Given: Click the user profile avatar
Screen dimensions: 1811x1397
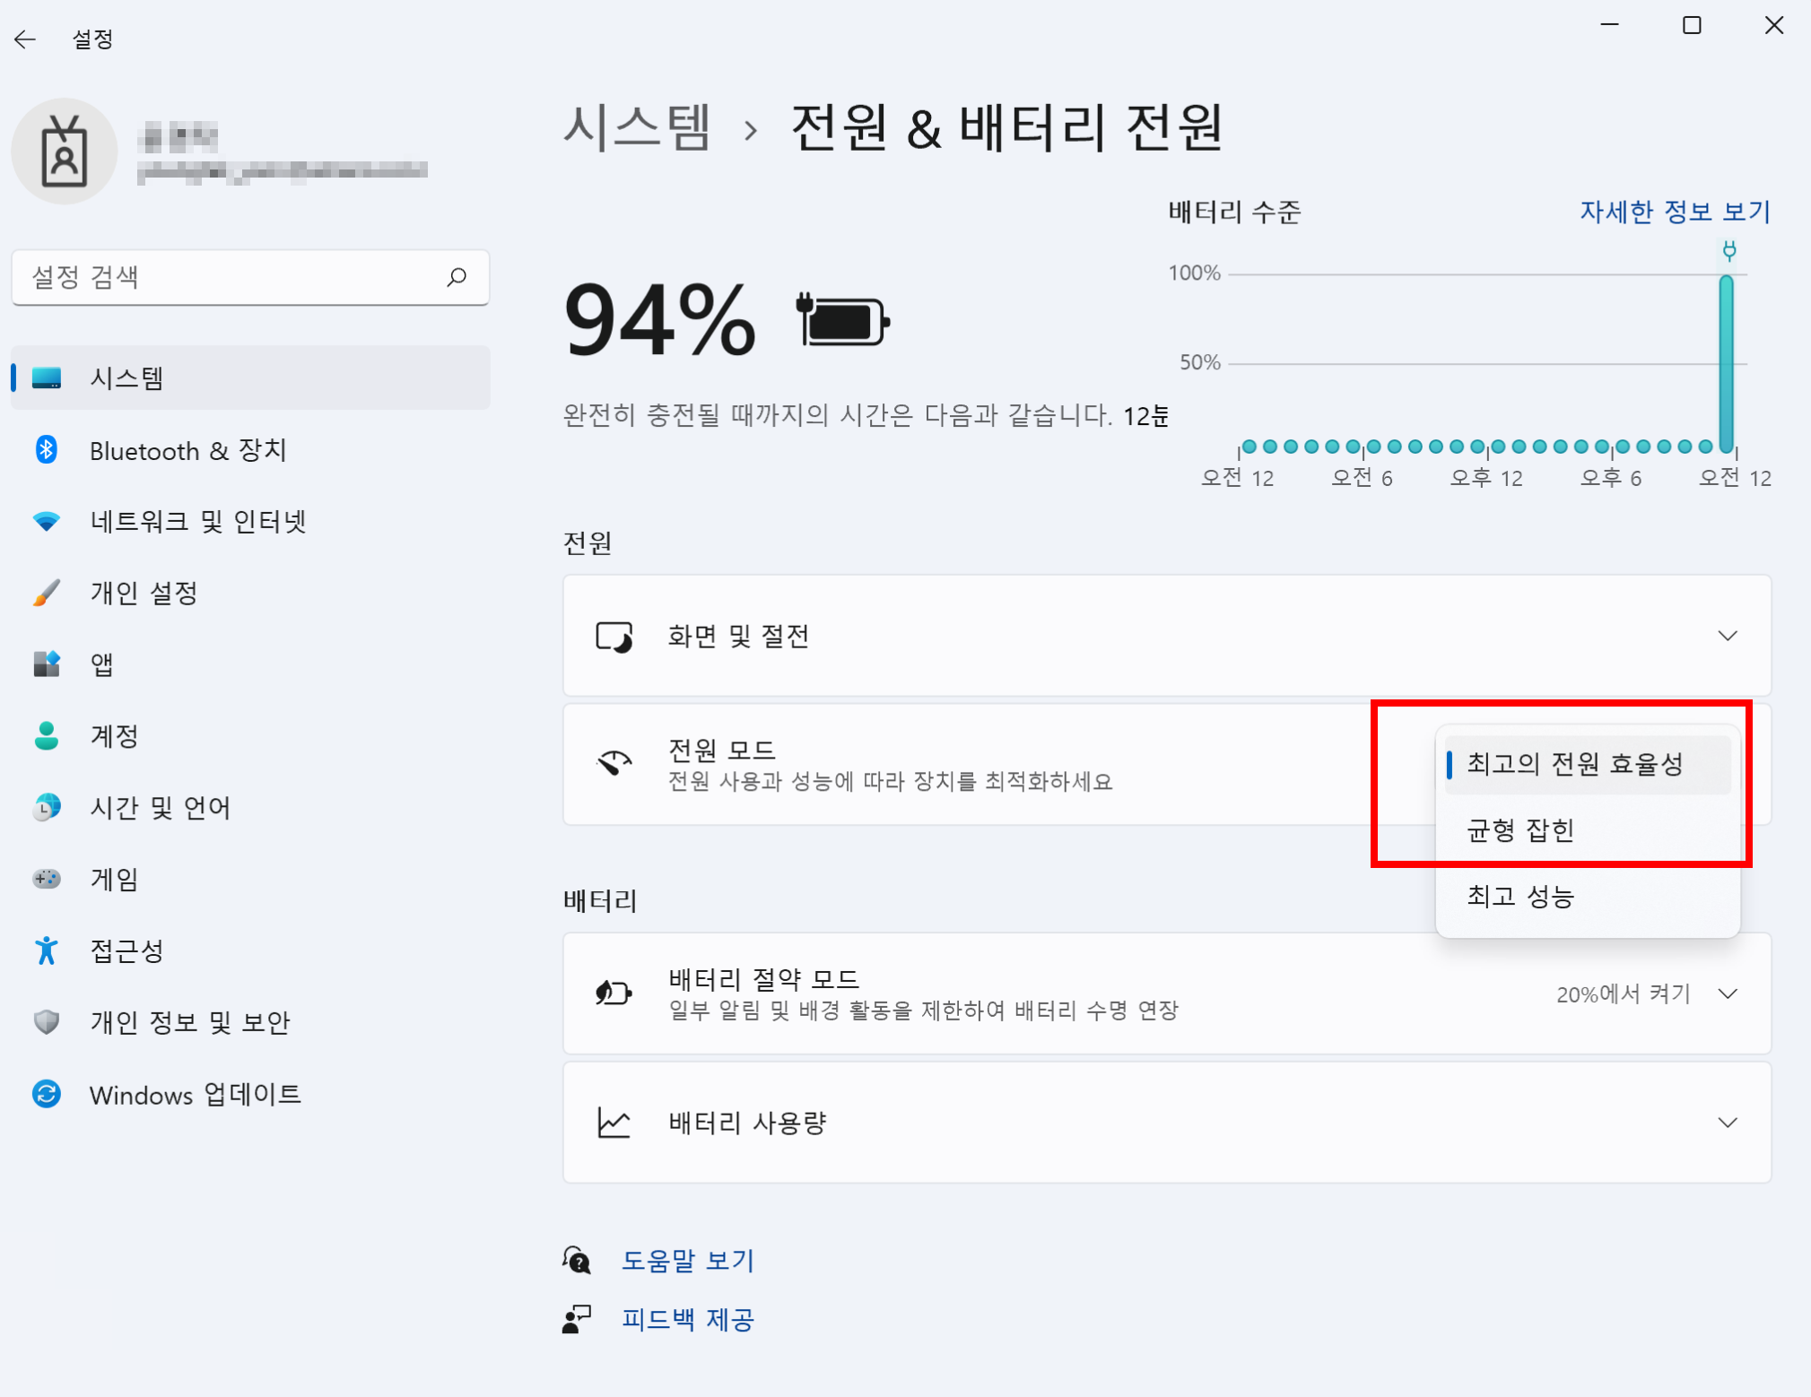Looking at the screenshot, I should (x=65, y=152).
